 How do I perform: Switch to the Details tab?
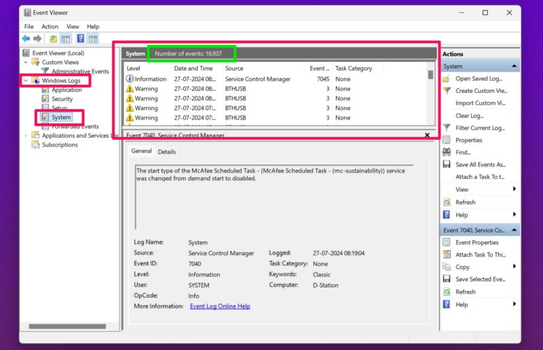[x=166, y=152]
